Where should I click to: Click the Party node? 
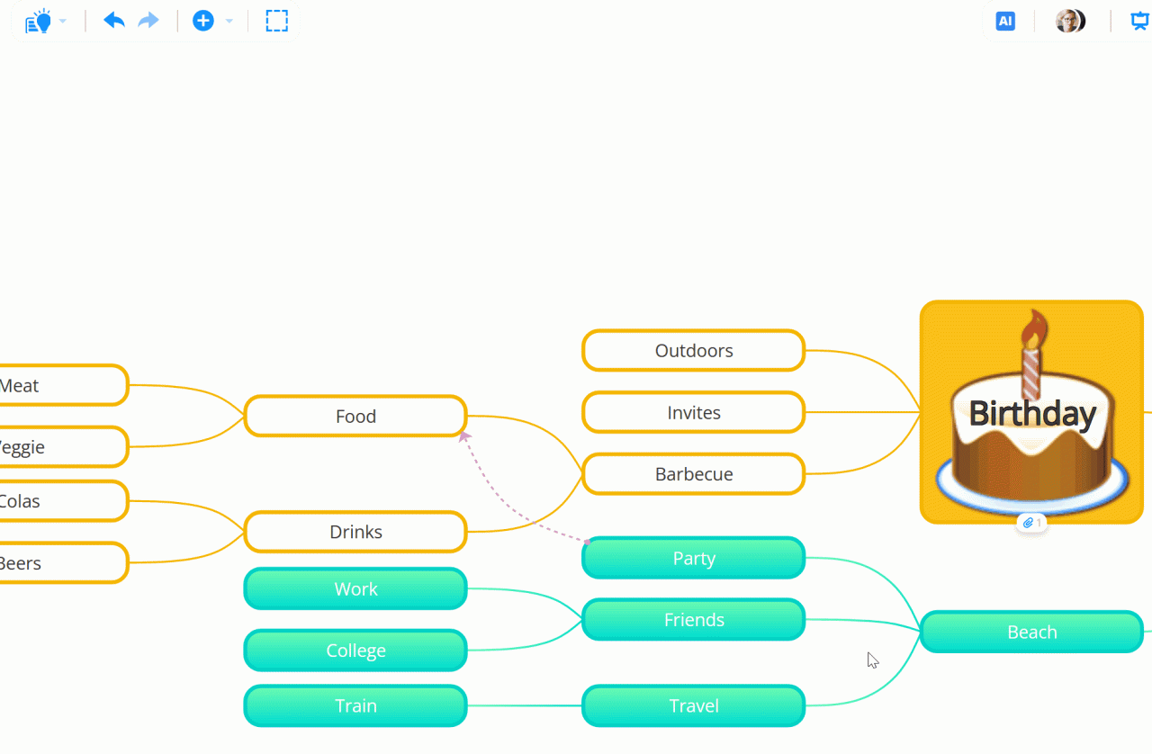(693, 558)
